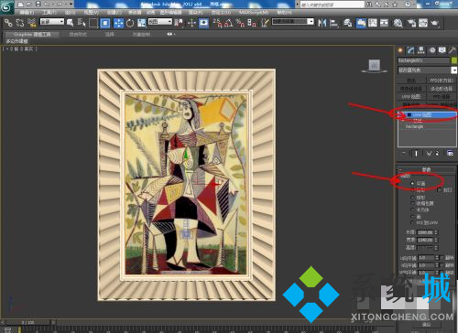458x333 pixels.
Task: Open the 视图 reference coordinate dropdown
Action: 160,22
